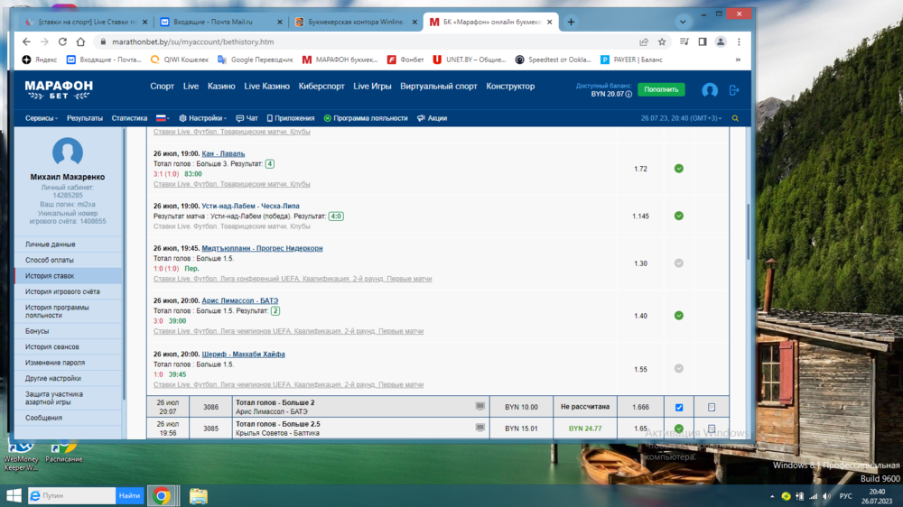Switch to the Входящие Mail.ru browser tab
The image size is (903, 507).
pos(219,22)
